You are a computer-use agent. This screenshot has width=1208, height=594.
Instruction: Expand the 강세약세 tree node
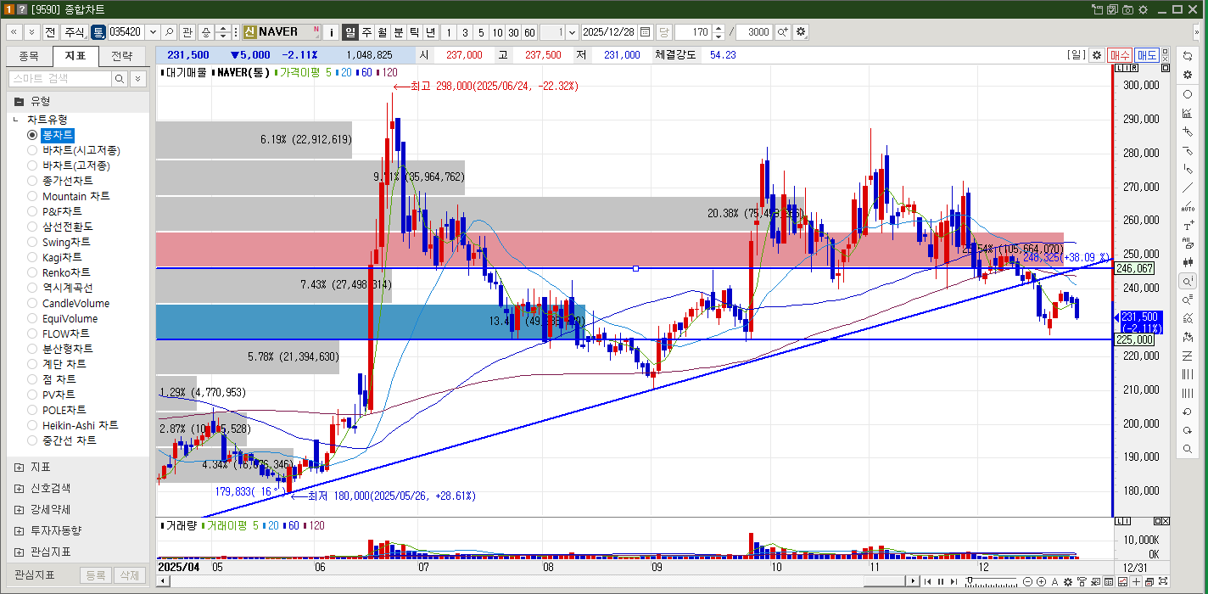(20, 509)
